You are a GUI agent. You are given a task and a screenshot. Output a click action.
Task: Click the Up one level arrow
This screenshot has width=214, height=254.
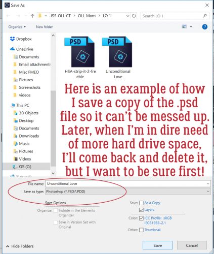click(x=32, y=16)
